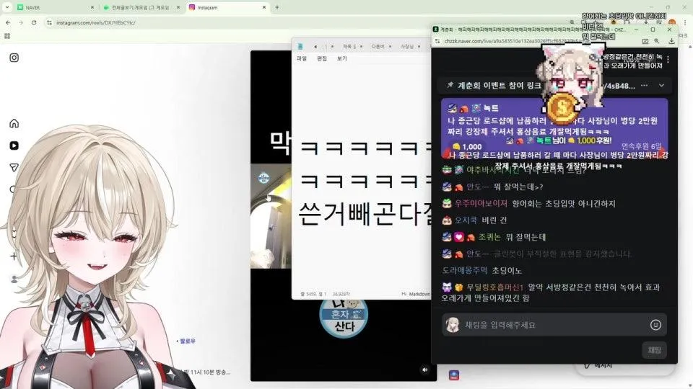Viewport: 693px width, 389px height.
Task: Go forward in the main browser
Action: [21, 22]
